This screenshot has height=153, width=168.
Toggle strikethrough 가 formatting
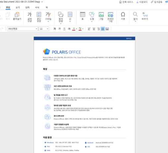(69, 29)
